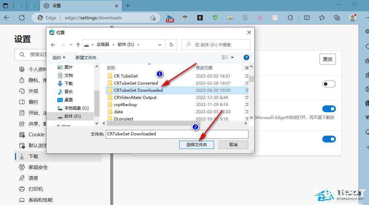Toggle split screen icon in Edge toolbar

tap(307, 18)
